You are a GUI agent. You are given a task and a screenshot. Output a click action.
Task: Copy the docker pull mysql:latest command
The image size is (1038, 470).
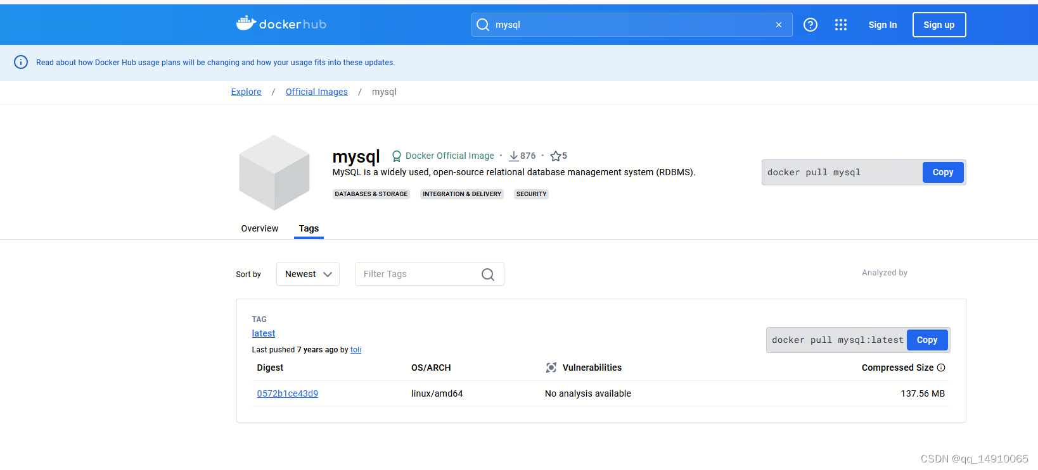point(927,340)
